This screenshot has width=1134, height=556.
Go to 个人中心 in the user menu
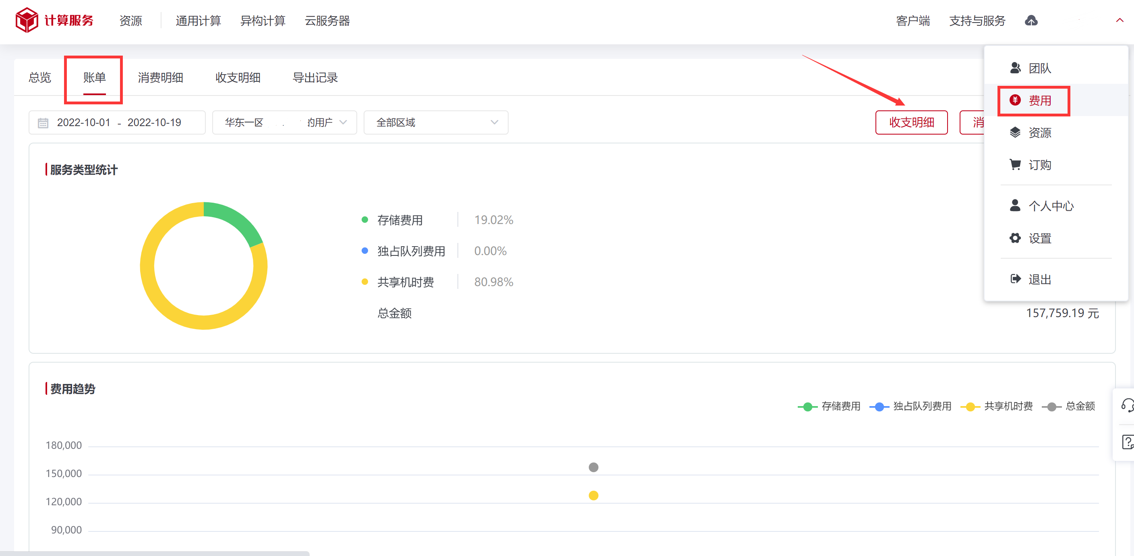pos(1055,205)
